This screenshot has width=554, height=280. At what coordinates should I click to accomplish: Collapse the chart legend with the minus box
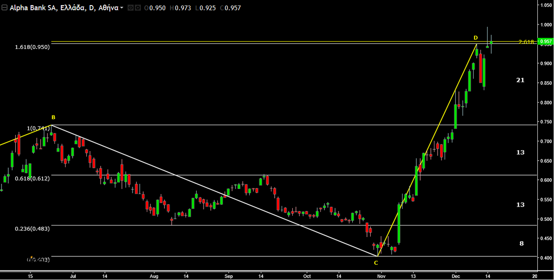point(4,8)
